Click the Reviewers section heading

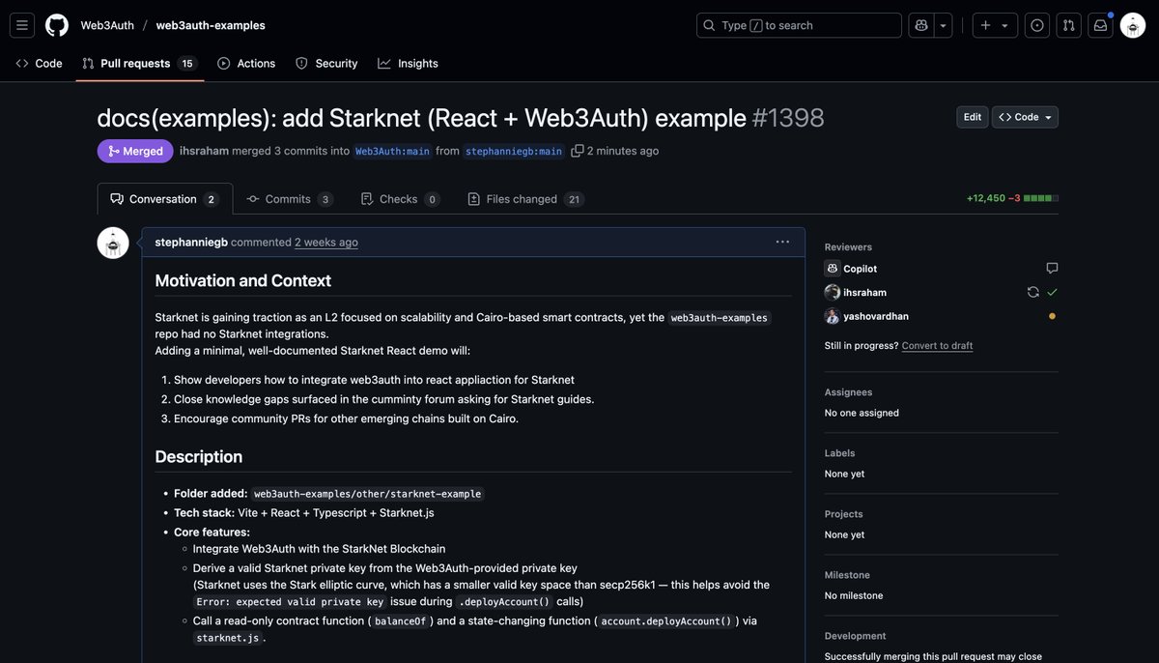click(848, 247)
